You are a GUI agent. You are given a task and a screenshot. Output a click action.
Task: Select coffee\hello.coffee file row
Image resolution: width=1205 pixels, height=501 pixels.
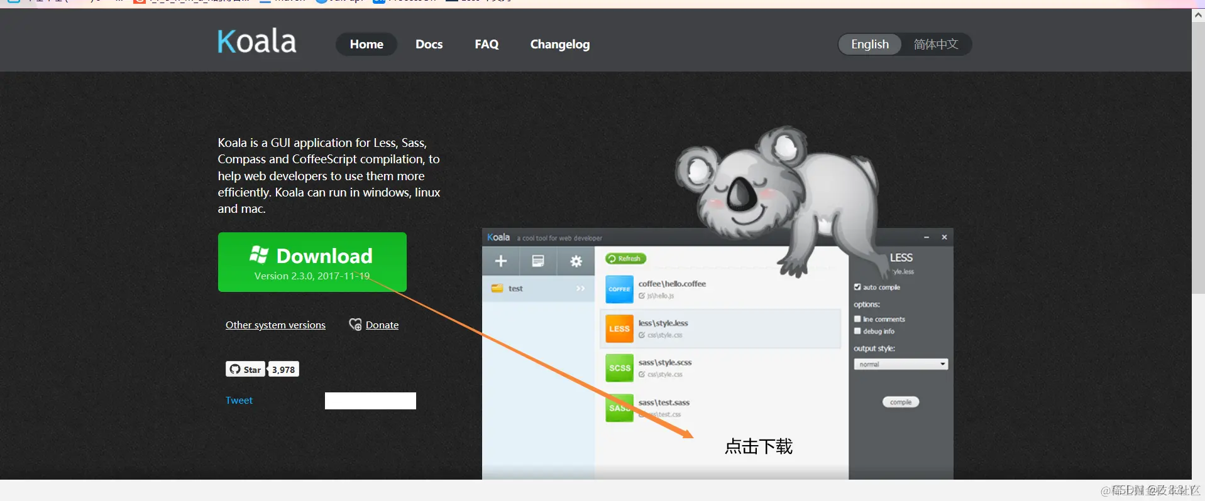(x=720, y=289)
